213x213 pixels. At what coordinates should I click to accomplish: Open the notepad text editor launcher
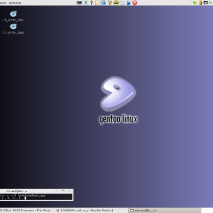tap(97, 3)
